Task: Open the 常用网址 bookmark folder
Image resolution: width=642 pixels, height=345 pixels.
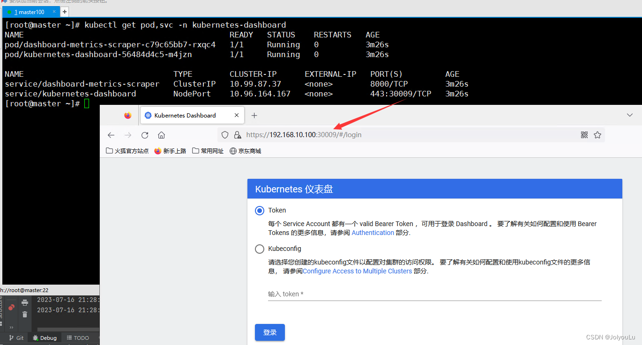Action: (208, 151)
